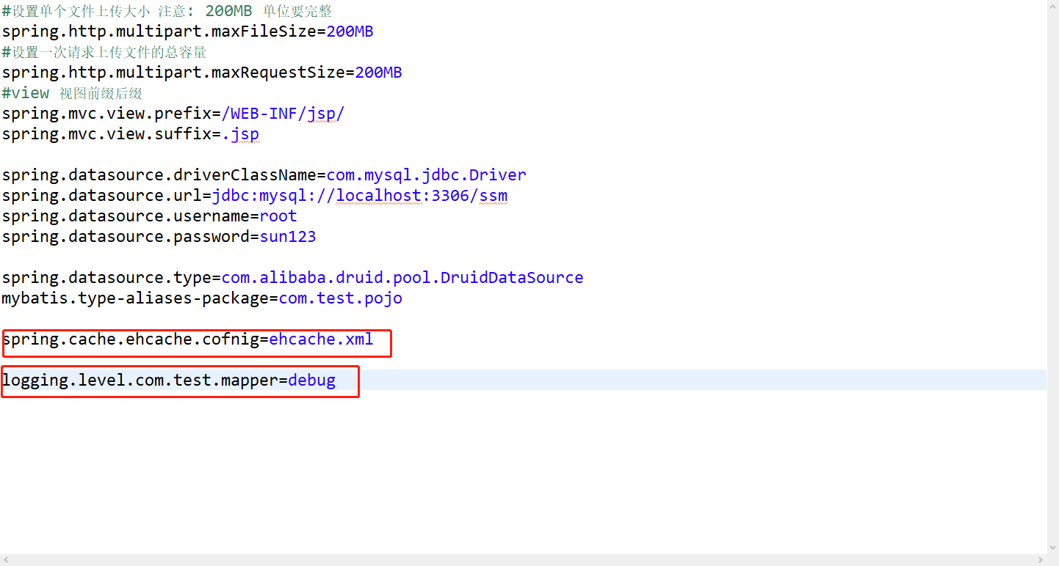Image resolution: width=1059 pixels, height=566 pixels.
Task: Select the com.alibaba.druid.pool.DruidDataSource value
Action: coord(402,278)
